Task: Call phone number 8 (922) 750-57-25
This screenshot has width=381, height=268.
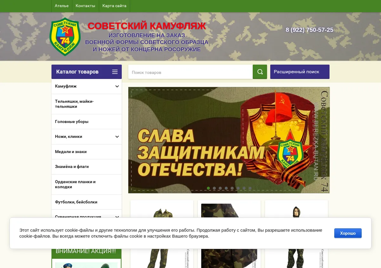Action: point(310,30)
